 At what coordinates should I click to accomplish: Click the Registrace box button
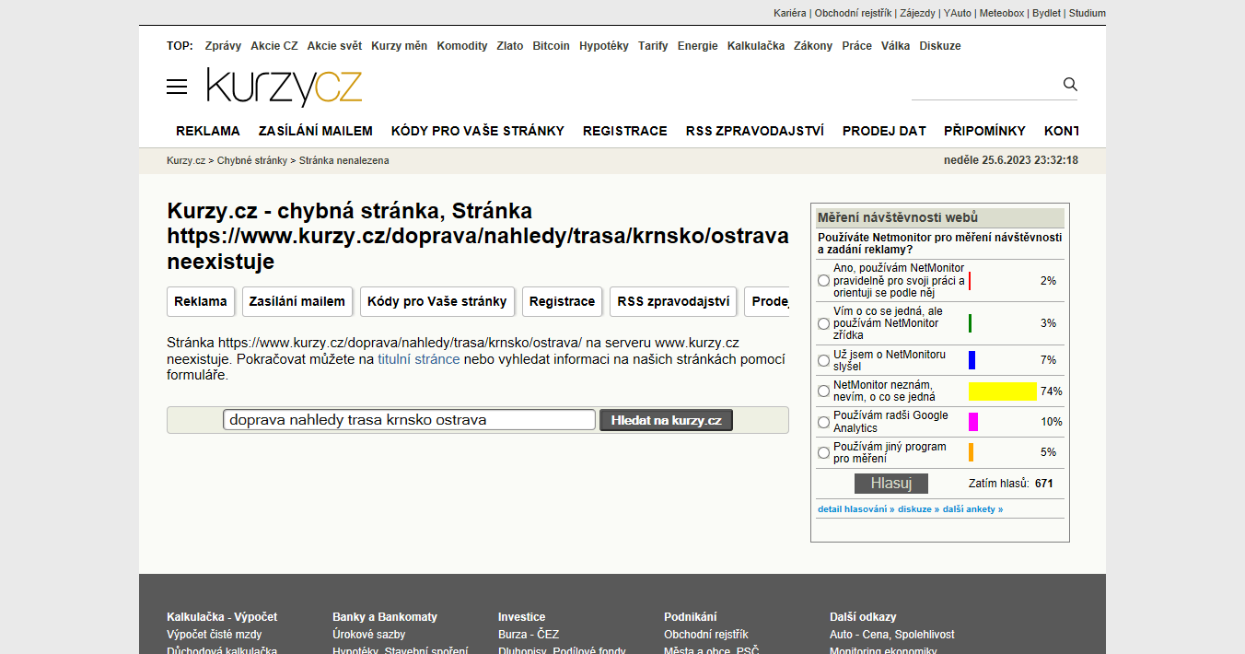563,301
